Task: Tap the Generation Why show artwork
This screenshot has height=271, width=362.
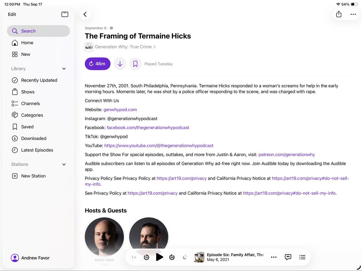Action: pyautogui.click(x=89, y=47)
